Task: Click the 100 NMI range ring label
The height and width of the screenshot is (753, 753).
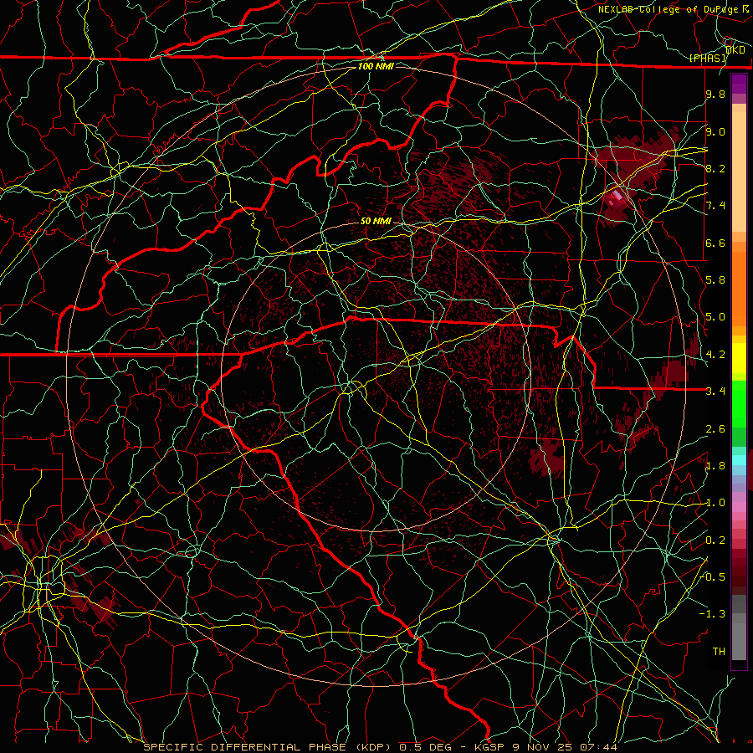Action: [x=376, y=66]
